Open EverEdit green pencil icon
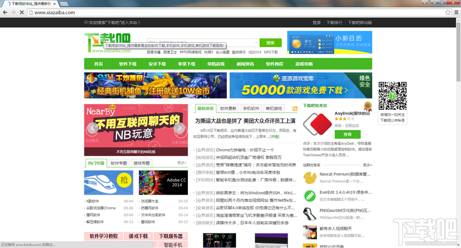 point(310,196)
